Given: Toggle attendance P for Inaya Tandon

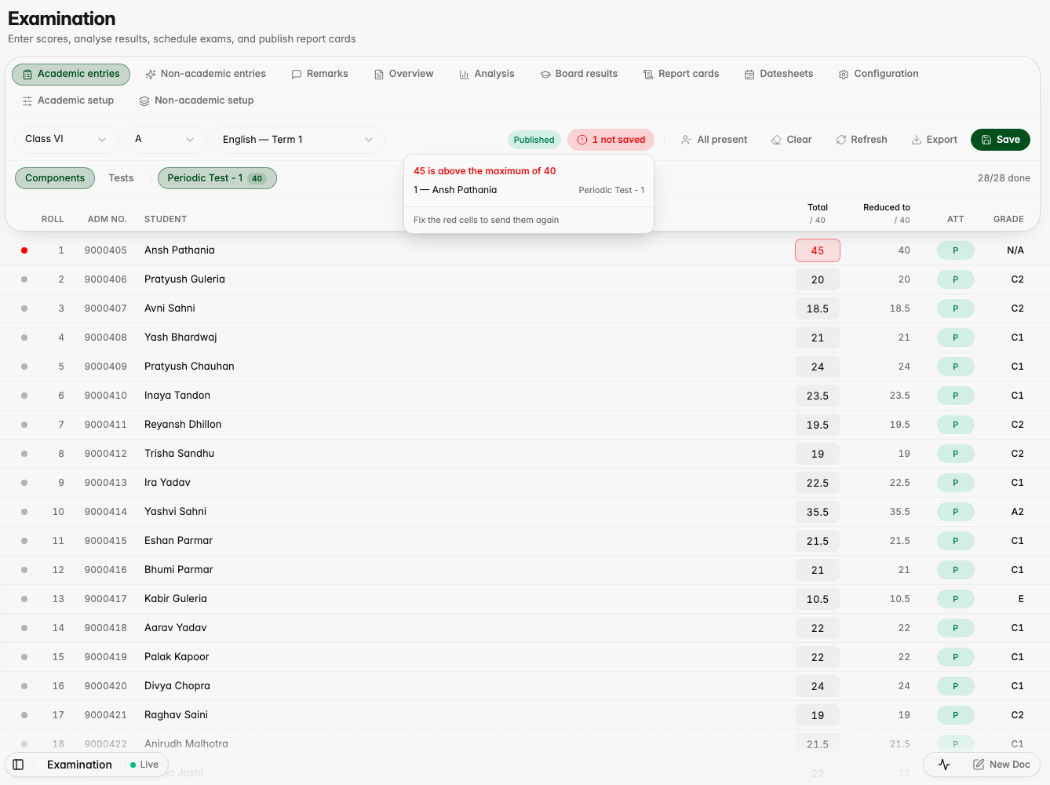Looking at the screenshot, I should tap(956, 396).
